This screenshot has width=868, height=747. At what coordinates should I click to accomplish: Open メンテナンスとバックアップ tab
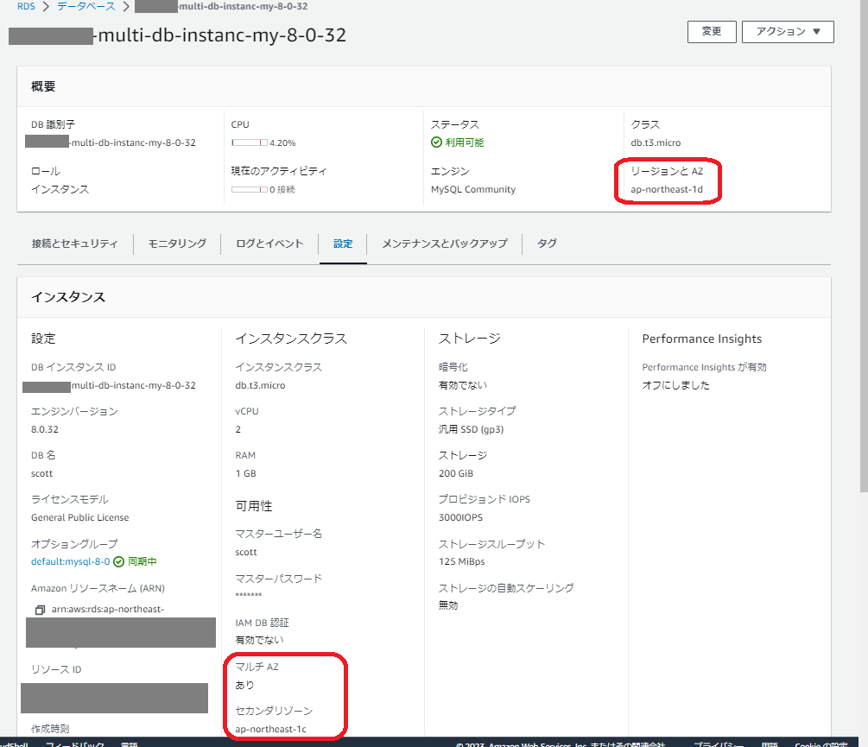445,244
